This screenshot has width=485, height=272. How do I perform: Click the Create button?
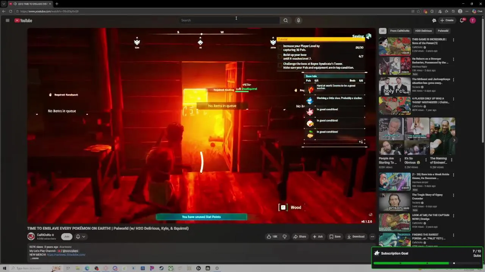(447, 20)
